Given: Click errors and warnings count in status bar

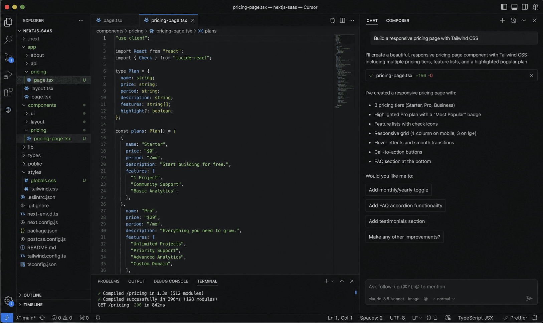Looking at the screenshot, I should click(x=62, y=318).
